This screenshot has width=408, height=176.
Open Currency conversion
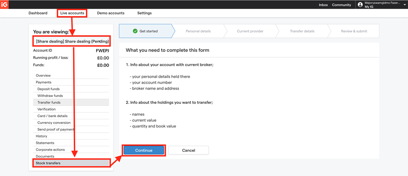[x=71, y=123]
